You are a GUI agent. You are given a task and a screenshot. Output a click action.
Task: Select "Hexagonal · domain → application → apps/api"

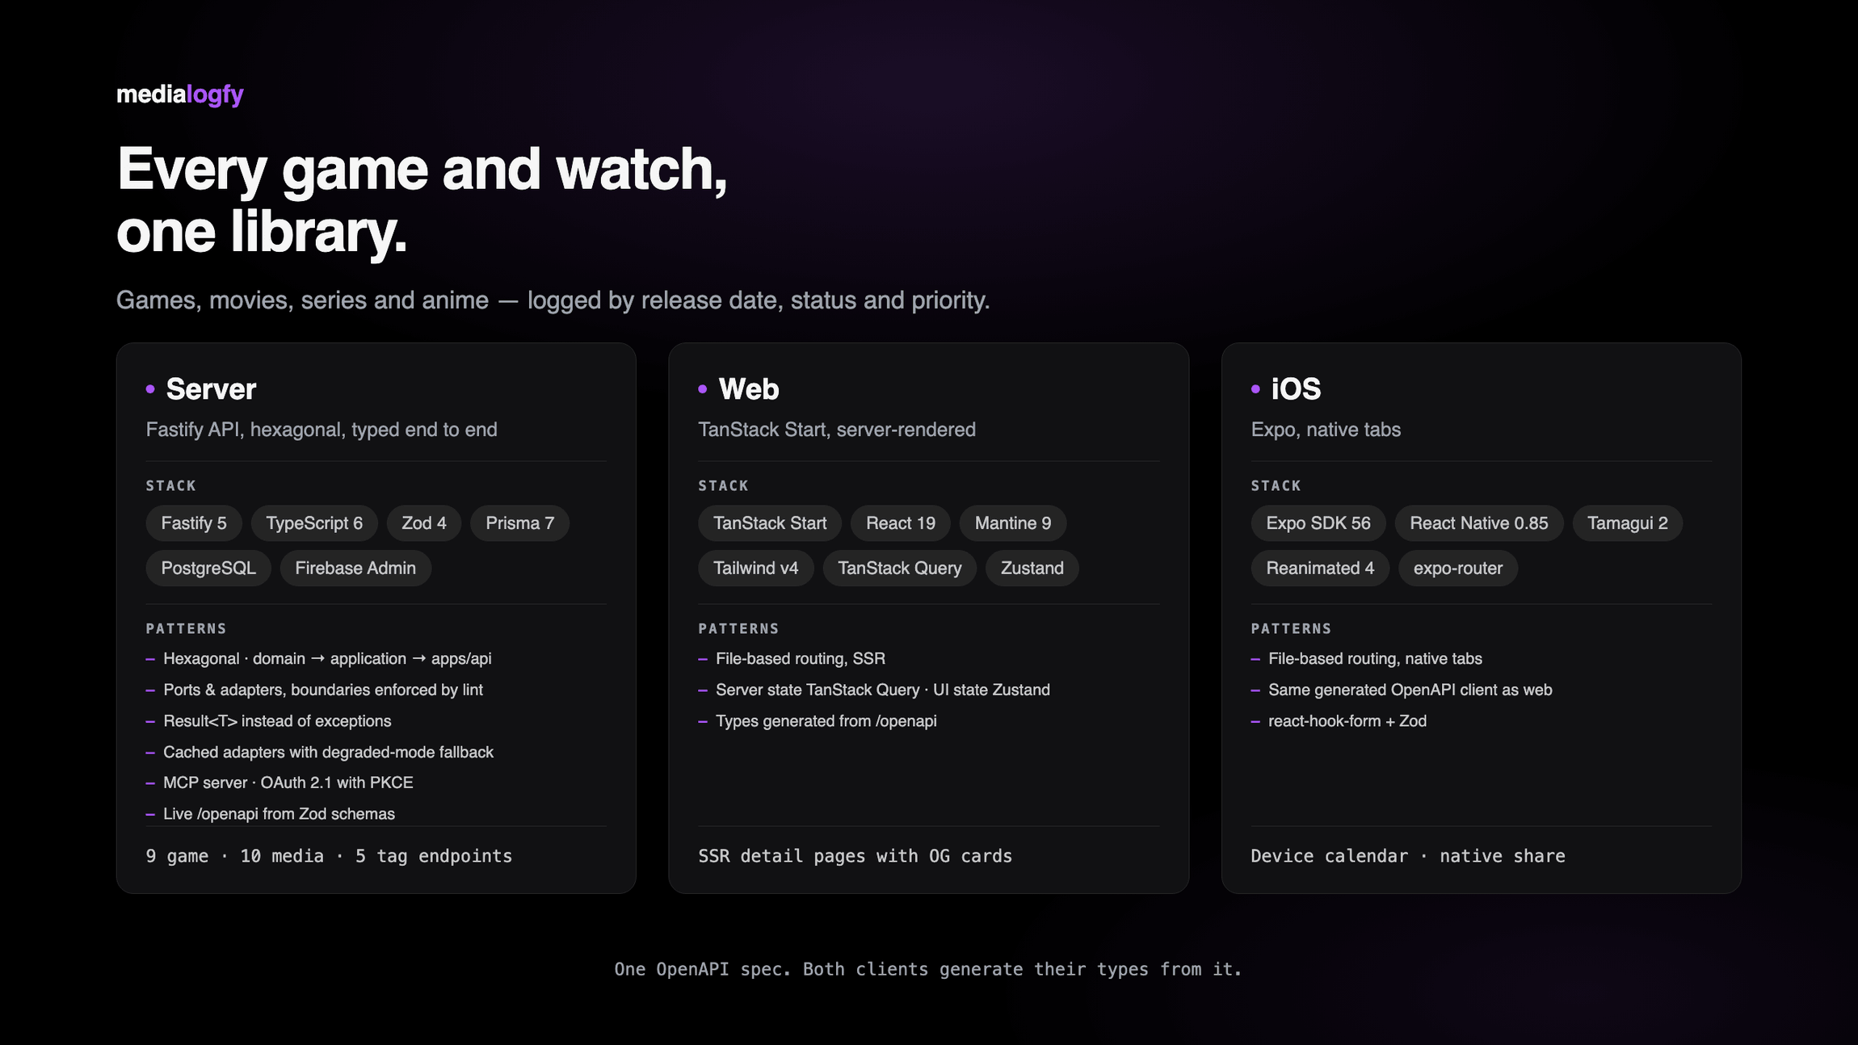pos(327,659)
